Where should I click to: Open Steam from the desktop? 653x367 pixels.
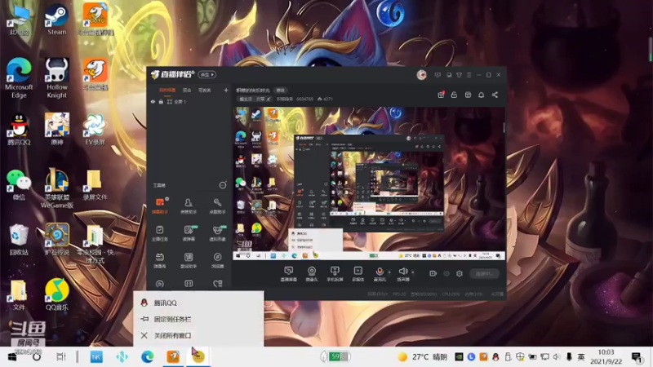tap(56, 20)
